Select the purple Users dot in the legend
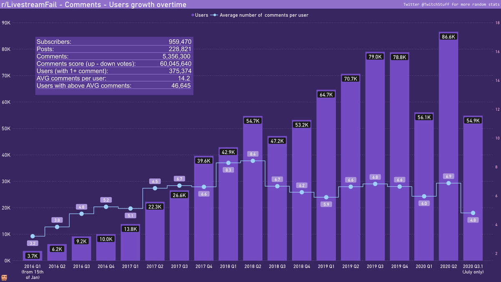The image size is (501, 282). [x=193, y=15]
